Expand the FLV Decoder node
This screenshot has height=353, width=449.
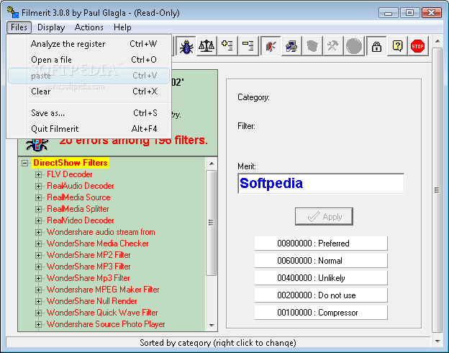click(38, 174)
